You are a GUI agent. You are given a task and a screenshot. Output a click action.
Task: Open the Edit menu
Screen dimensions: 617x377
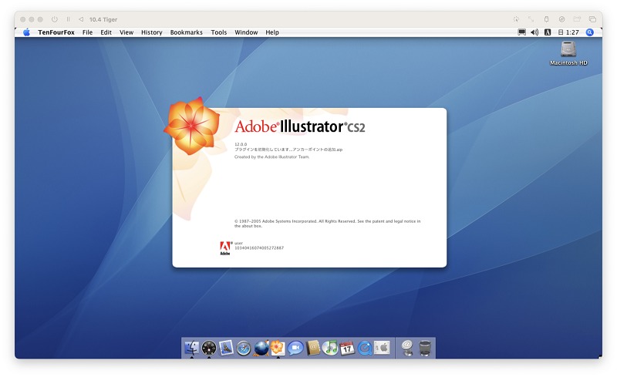(x=106, y=32)
